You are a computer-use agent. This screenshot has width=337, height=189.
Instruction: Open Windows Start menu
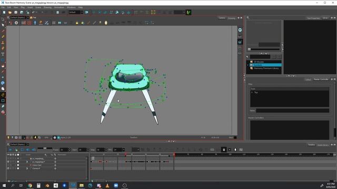[4, 185]
